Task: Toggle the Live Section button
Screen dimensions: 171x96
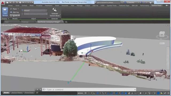Action: [x=5, y=12]
